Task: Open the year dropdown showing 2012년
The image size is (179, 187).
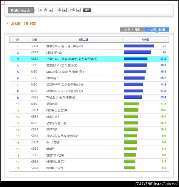Action: pos(45,10)
